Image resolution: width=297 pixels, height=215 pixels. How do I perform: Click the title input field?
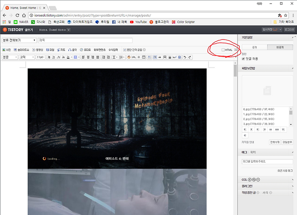point(85,40)
